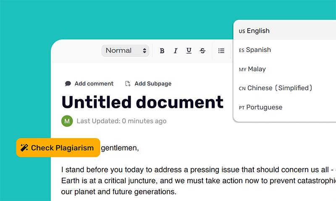The height and width of the screenshot is (201, 336).
Task: Click the Add comment speech bubble
Action: coord(68,84)
